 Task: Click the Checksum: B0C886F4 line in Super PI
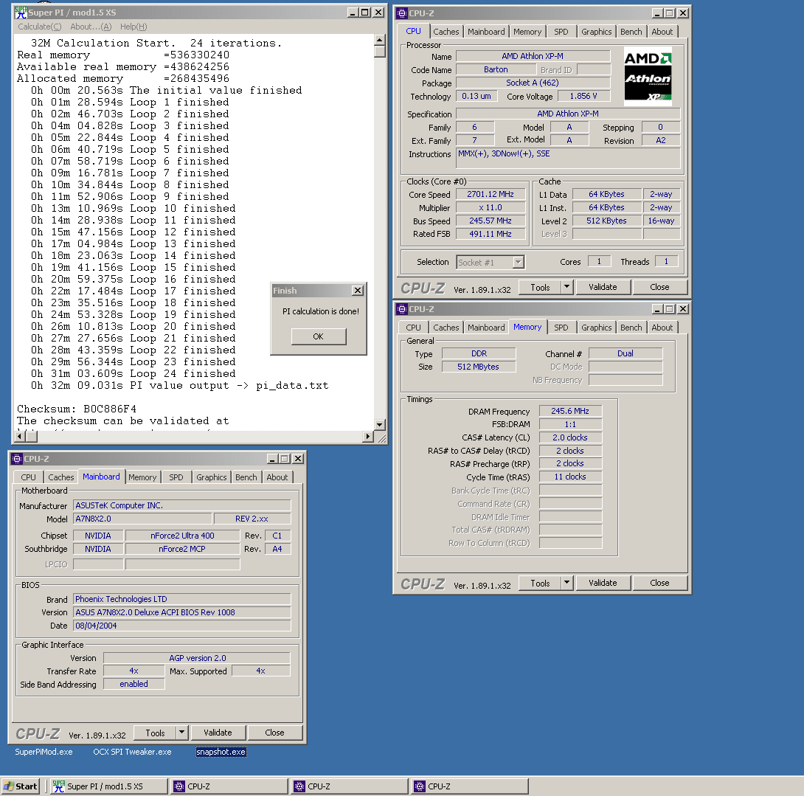pyautogui.click(x=77, y=409)
